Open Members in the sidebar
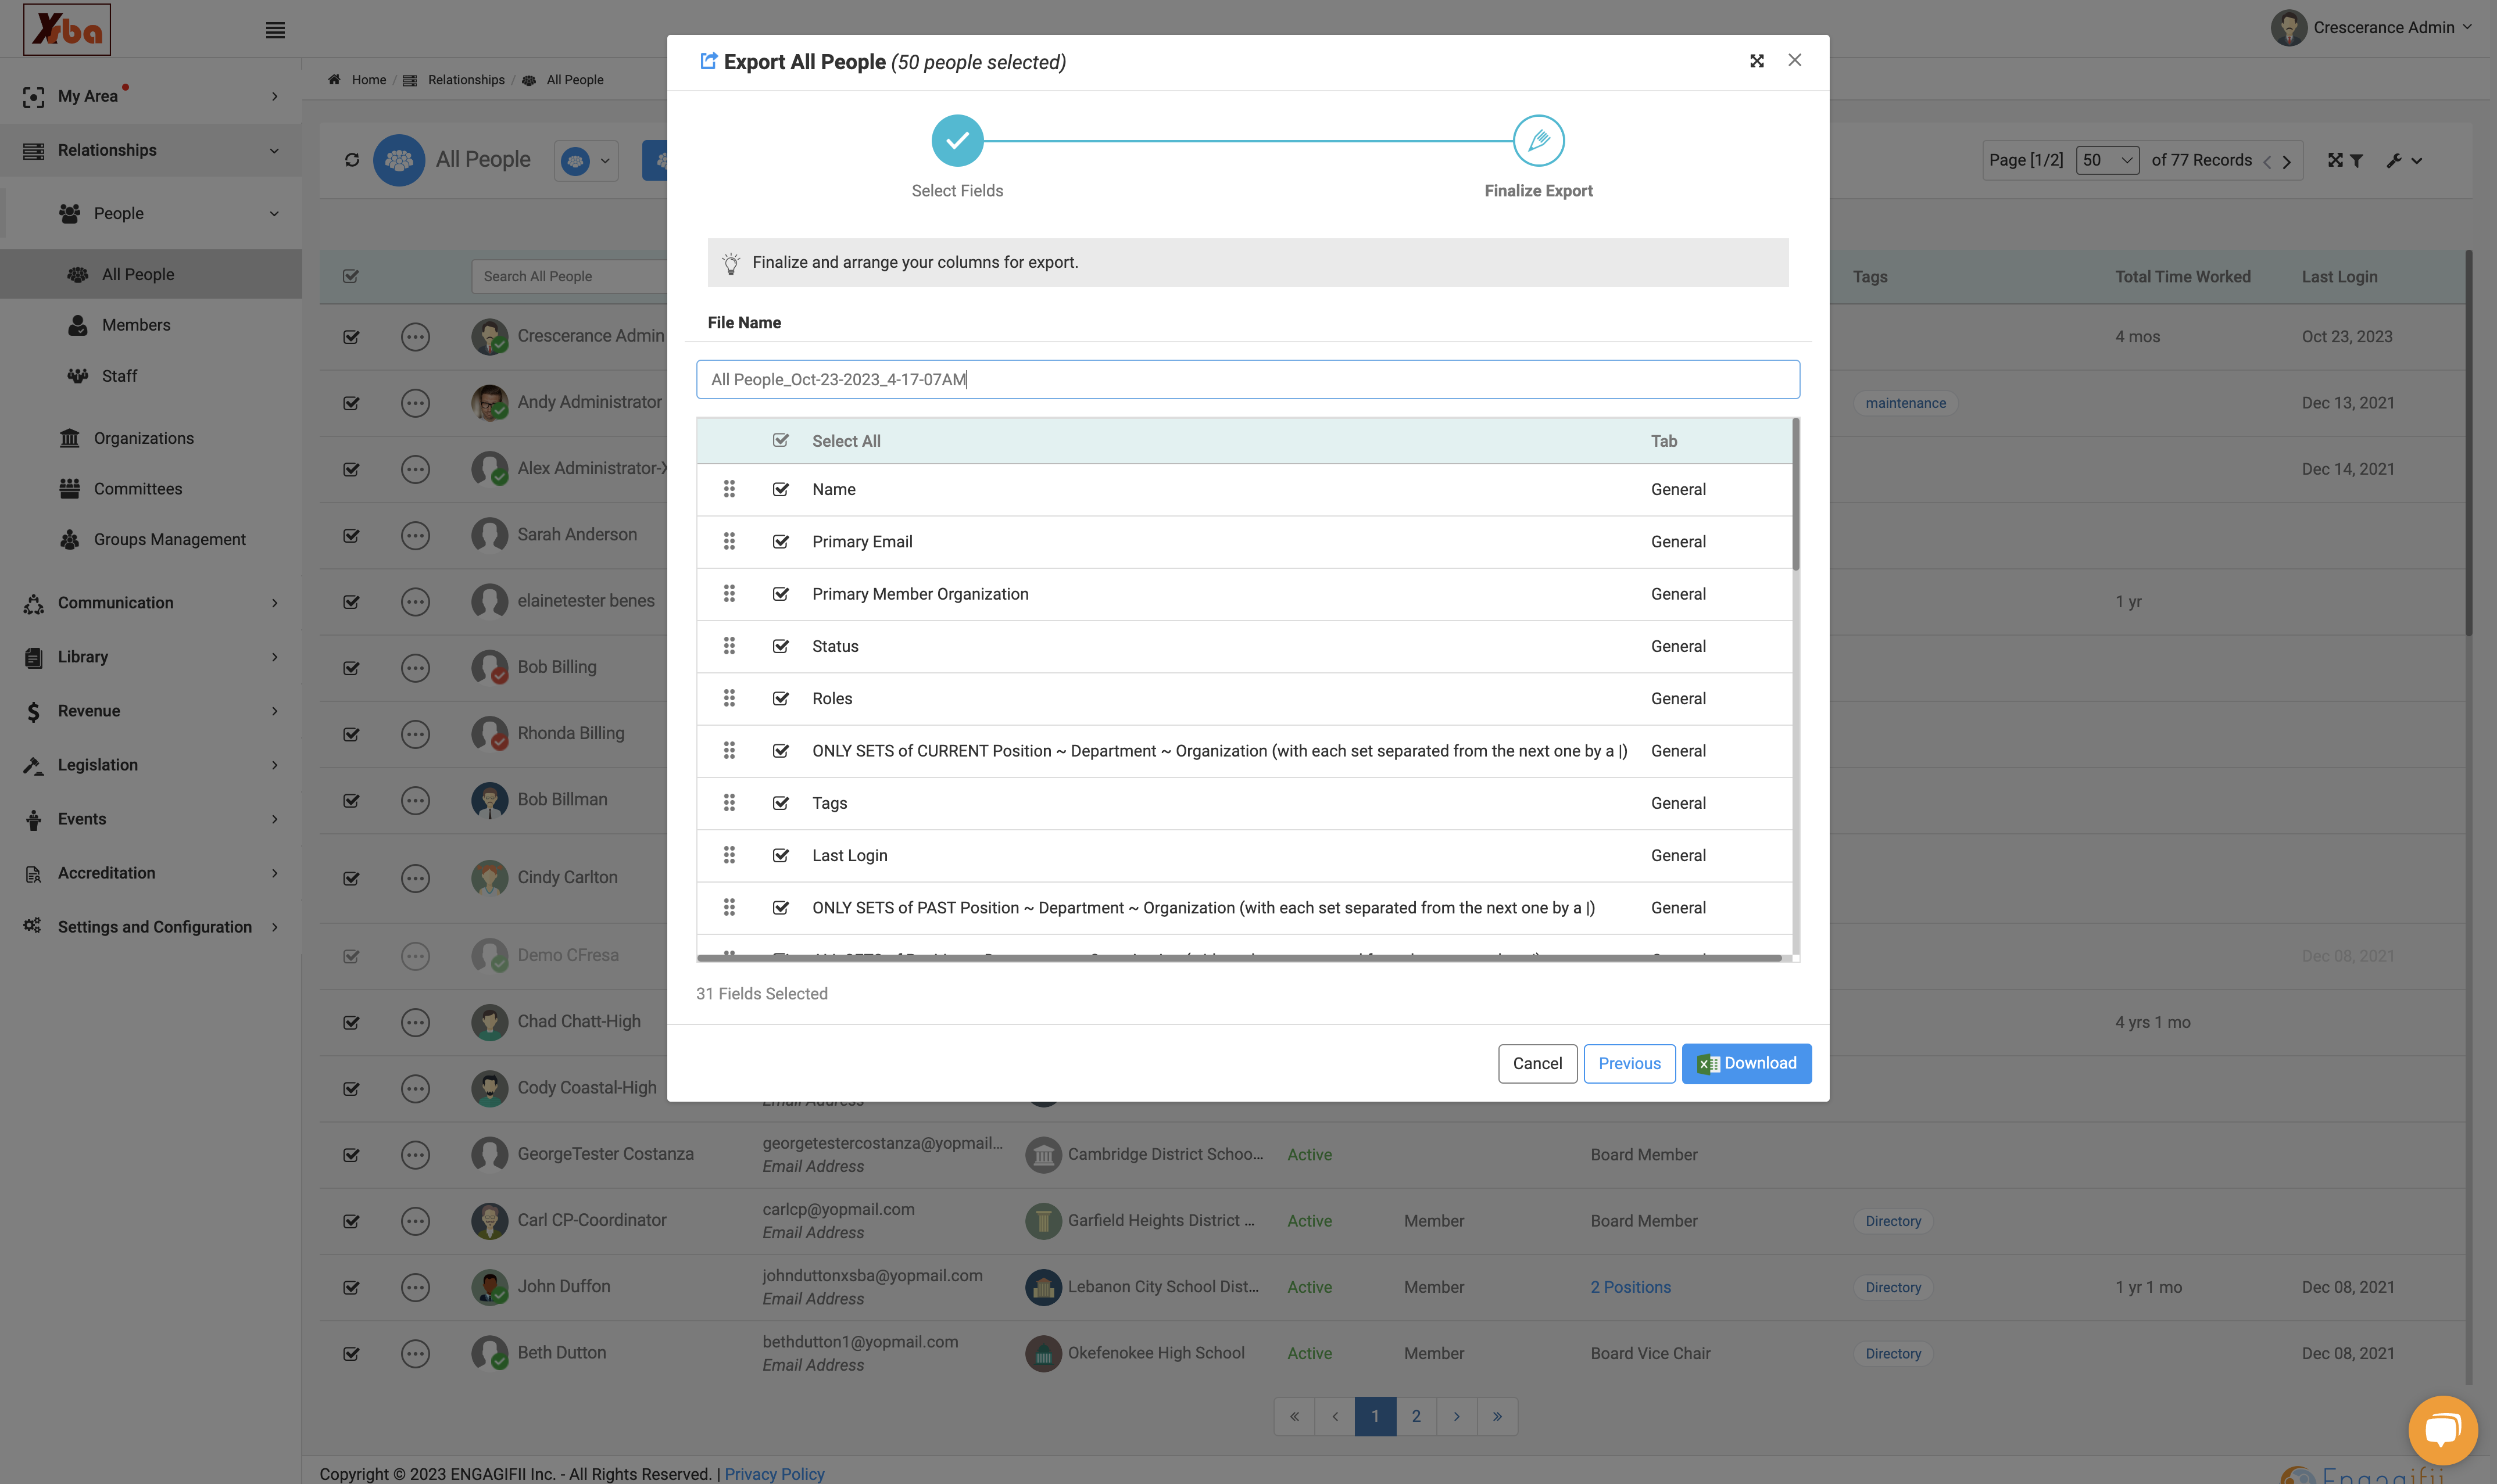2497x1484 pixels. click(x=136, y=325)
